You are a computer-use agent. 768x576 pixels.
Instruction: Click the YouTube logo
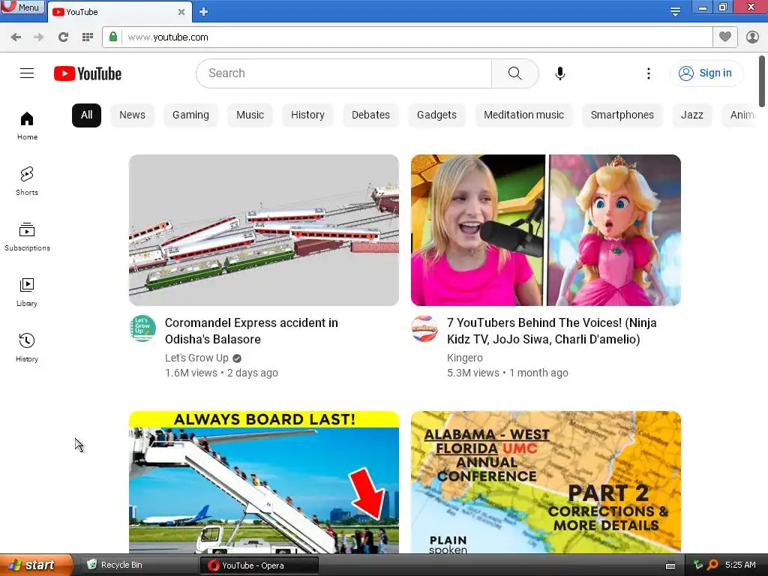coord(88,73)
